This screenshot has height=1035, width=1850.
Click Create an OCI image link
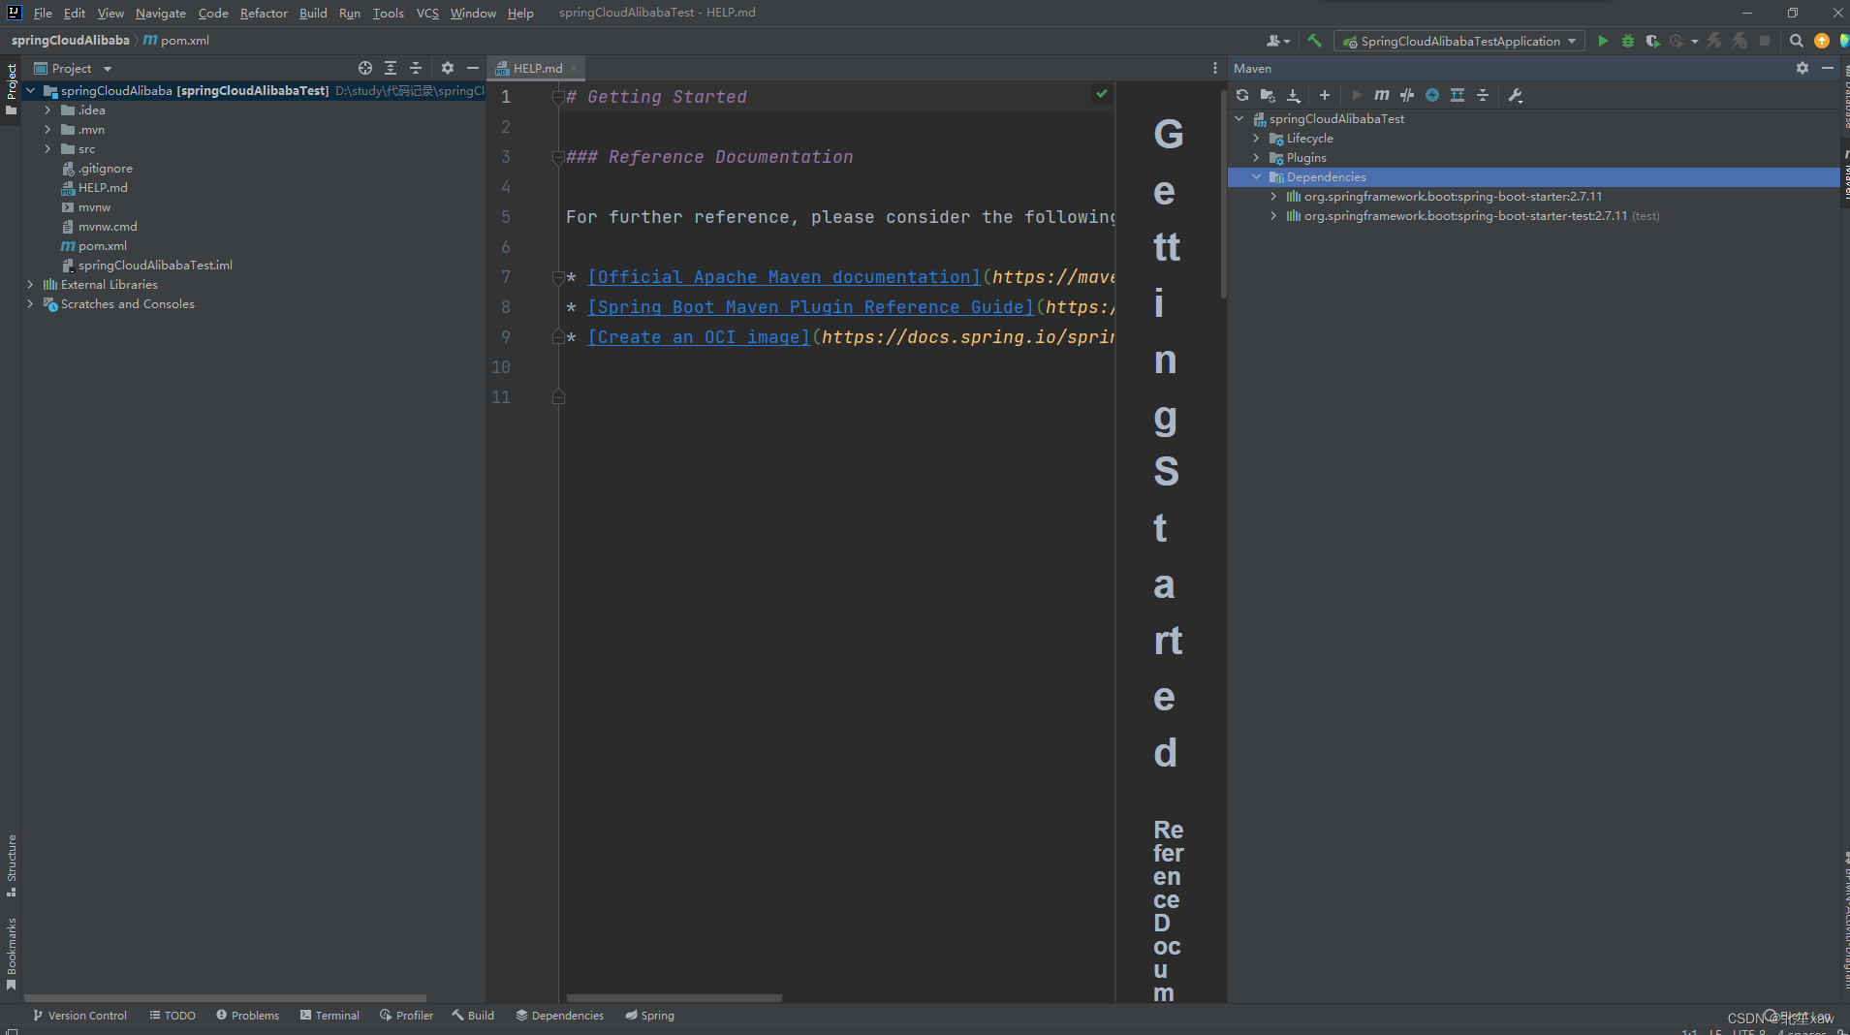[x=699, y=337]
